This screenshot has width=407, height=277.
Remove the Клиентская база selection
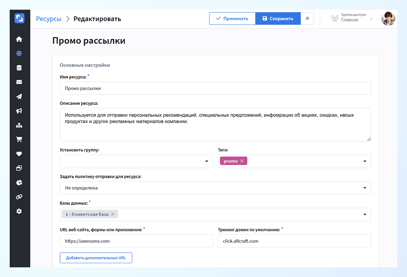[113, 214]
